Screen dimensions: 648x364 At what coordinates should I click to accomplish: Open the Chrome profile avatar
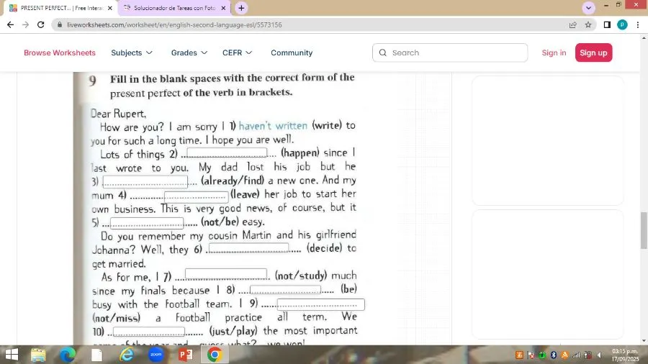(x=622, y=24)
